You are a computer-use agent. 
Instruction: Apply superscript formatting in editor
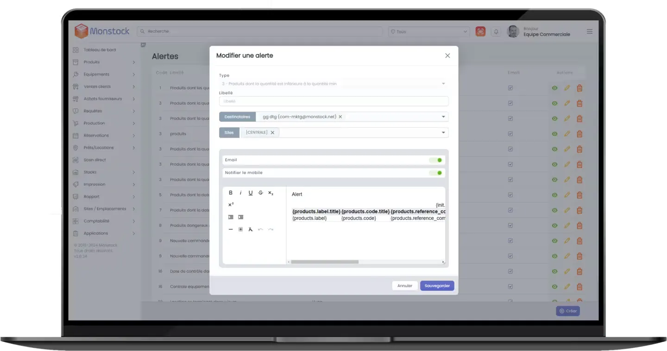(x=231, y=204)
